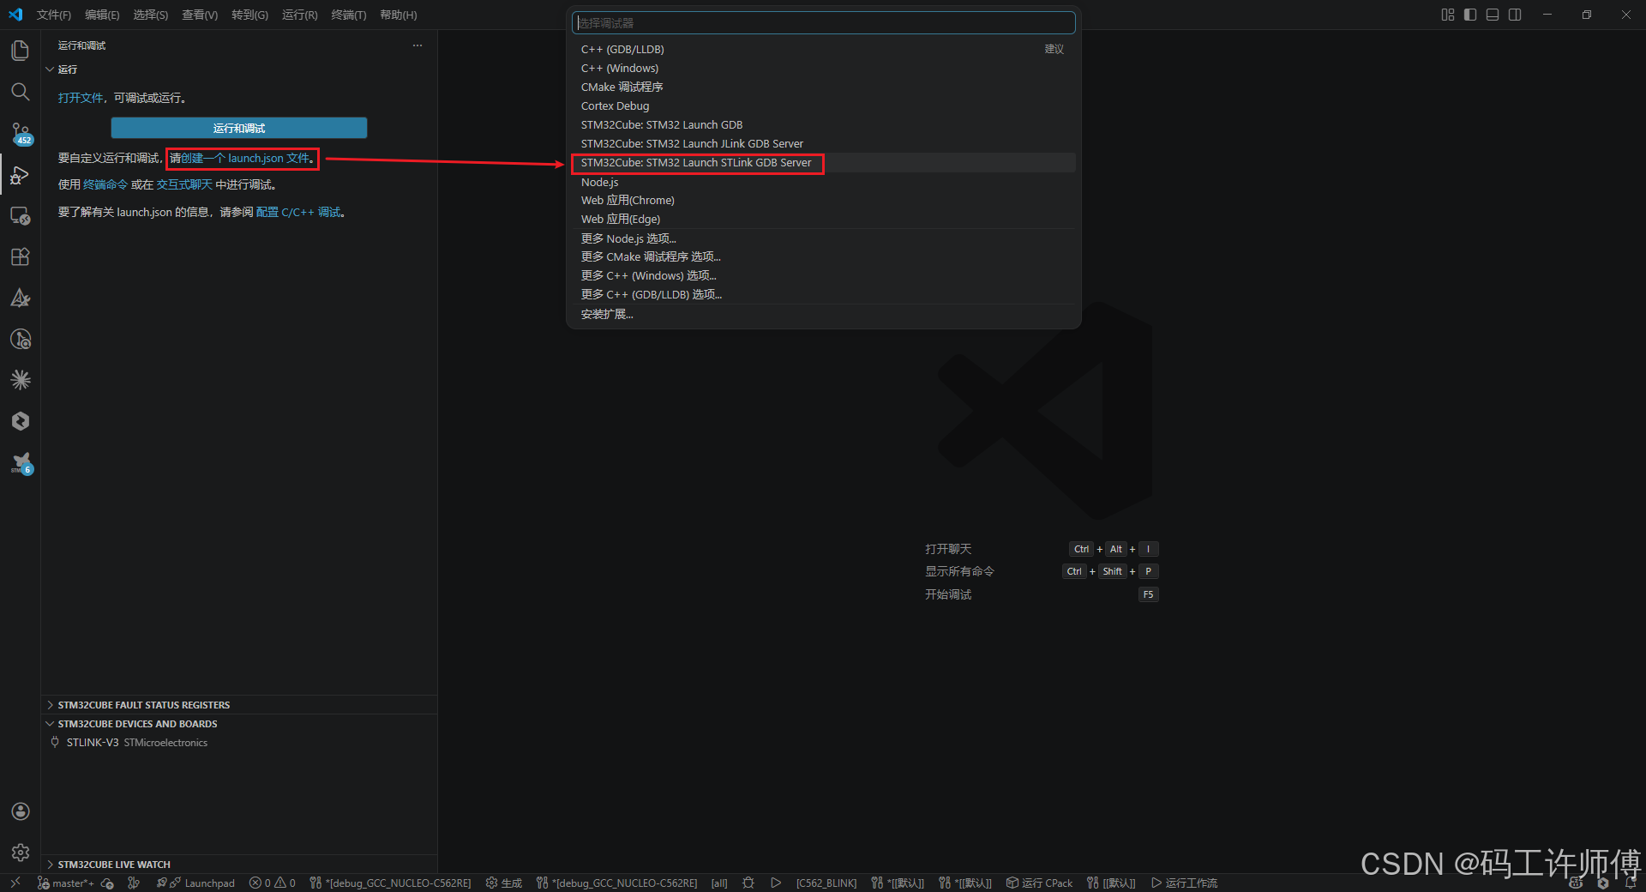This screenshot has height=892, width=1646.
Task: Choose CMake 调试程序 option
Action: click(x=824, y=87)
